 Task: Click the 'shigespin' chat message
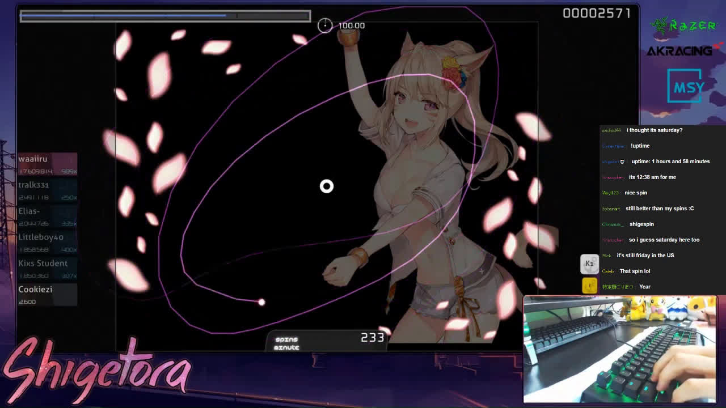click(x=641, y=224)
